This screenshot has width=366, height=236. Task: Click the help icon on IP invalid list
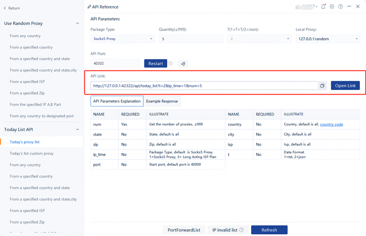[x=242, y=230]
